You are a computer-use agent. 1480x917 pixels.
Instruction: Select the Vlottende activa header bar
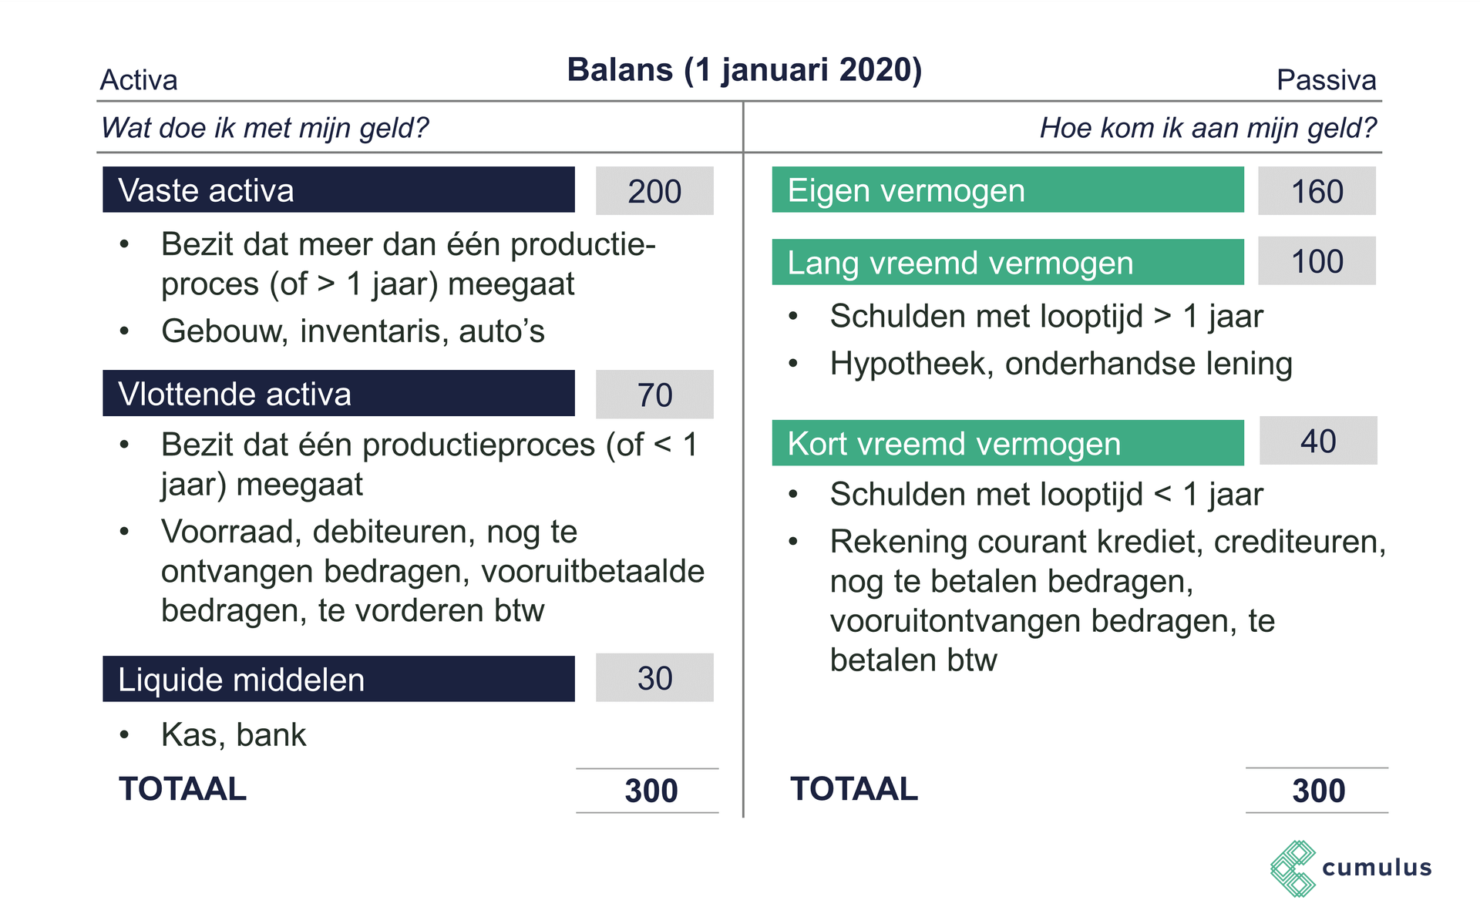click(x=338, y=393)
